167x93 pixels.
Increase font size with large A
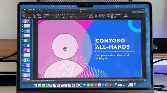coord(62,15)
